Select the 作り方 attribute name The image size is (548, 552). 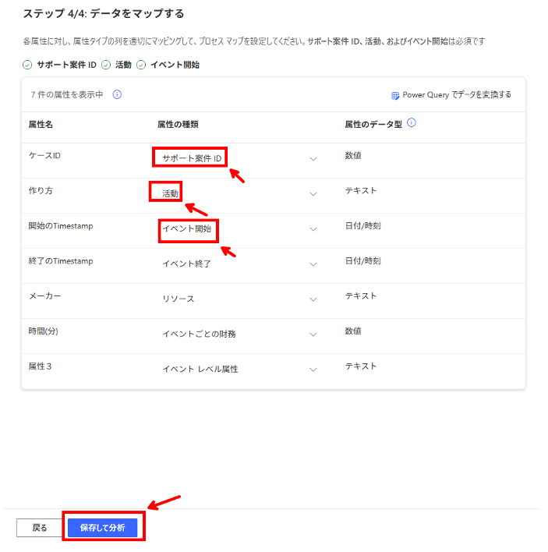41,190
